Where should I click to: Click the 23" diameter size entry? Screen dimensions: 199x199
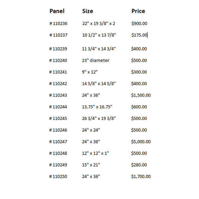[x=96, y=60]
